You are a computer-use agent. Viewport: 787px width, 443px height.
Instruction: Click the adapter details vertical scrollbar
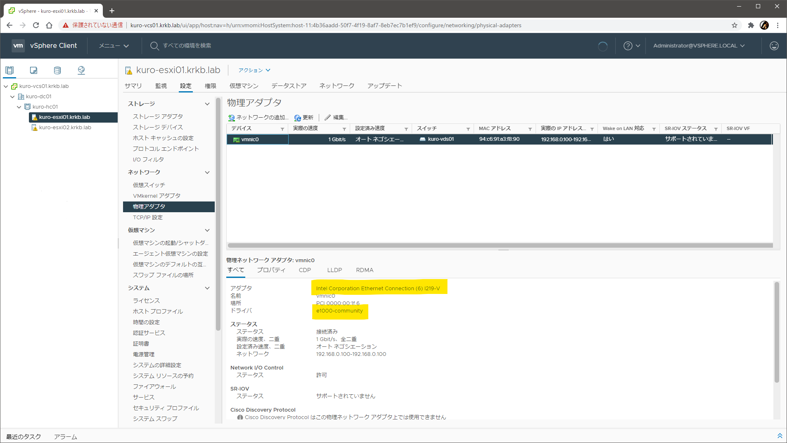(x=776, y=332)
